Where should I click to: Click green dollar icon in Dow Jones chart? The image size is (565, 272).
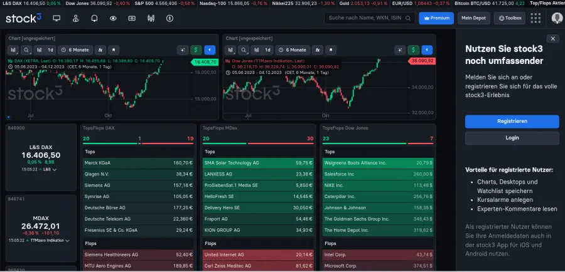413,50
